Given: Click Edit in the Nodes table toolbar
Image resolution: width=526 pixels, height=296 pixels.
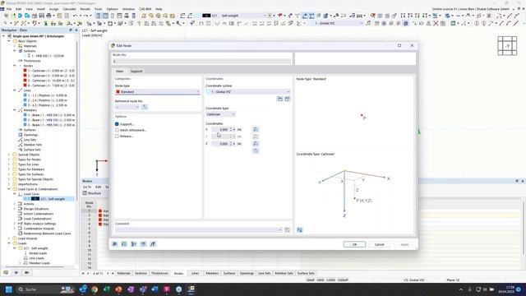Looking at the screenshot, I should [x=99, y=187].
